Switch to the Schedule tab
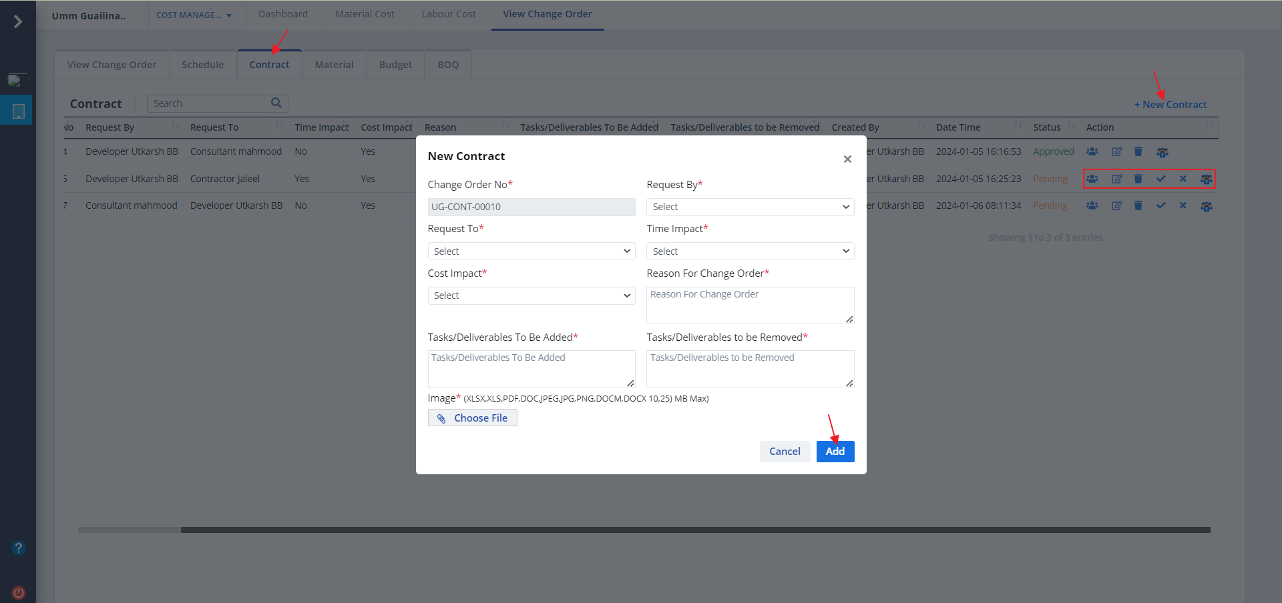 [x=202, y=65]
